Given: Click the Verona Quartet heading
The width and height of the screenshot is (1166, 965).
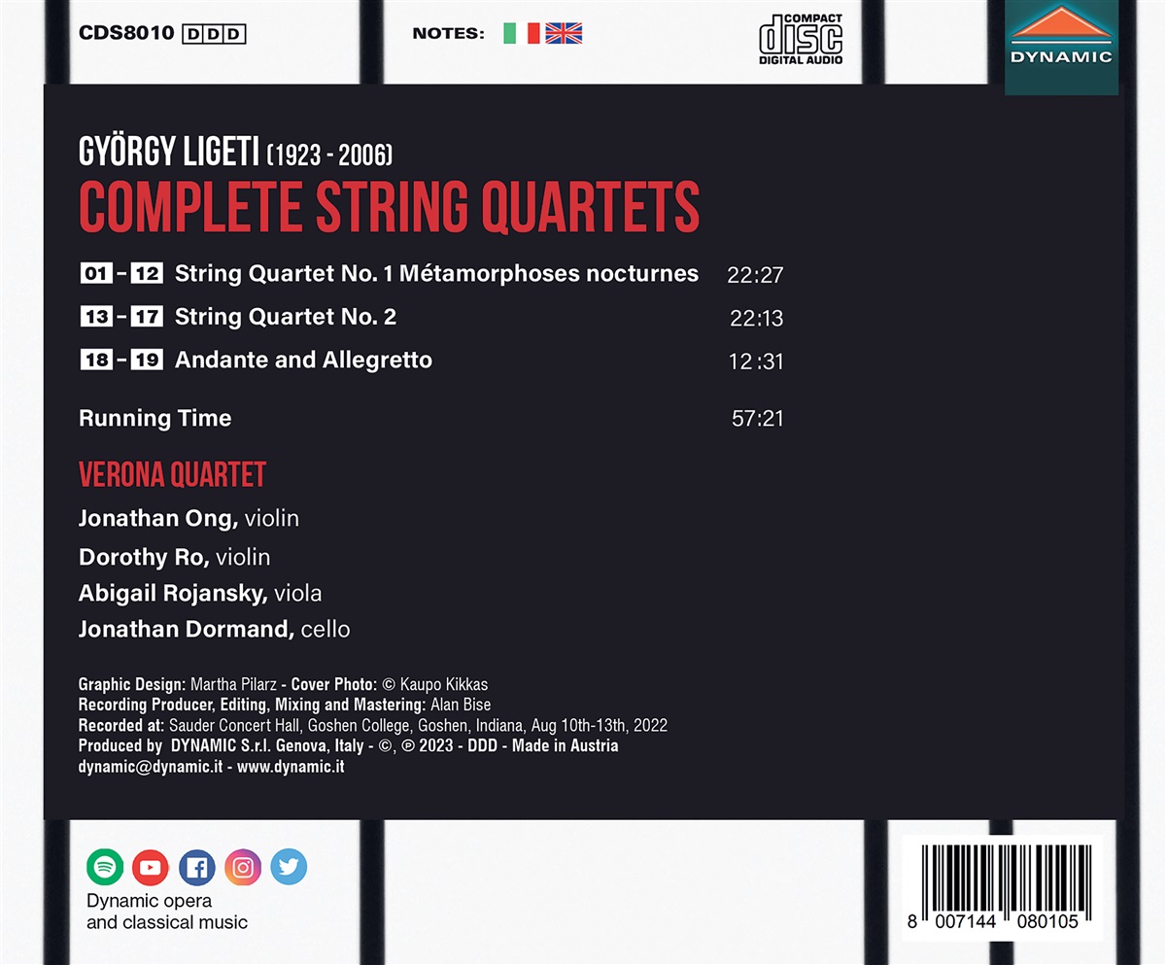Looking at the screenshot, I should (172, 475).
